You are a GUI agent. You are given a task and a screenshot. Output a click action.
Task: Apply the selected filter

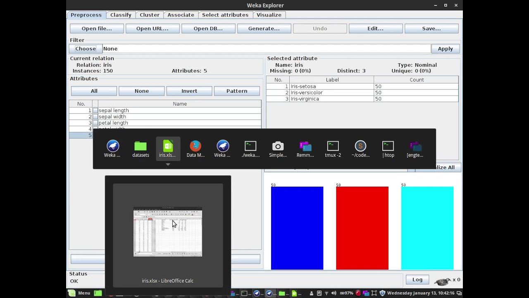446,49
